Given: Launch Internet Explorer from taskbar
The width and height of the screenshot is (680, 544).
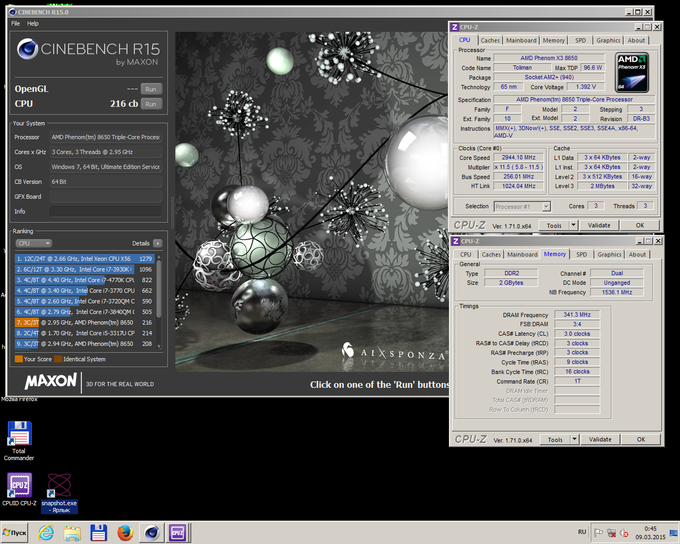Looking at the screenshot, I should tap(46, 533).
